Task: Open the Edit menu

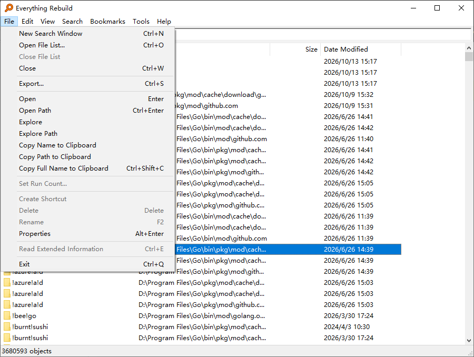Action: point(27,22)
